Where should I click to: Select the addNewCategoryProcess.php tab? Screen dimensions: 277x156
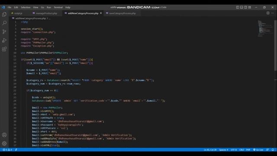[x=83, y=13]
